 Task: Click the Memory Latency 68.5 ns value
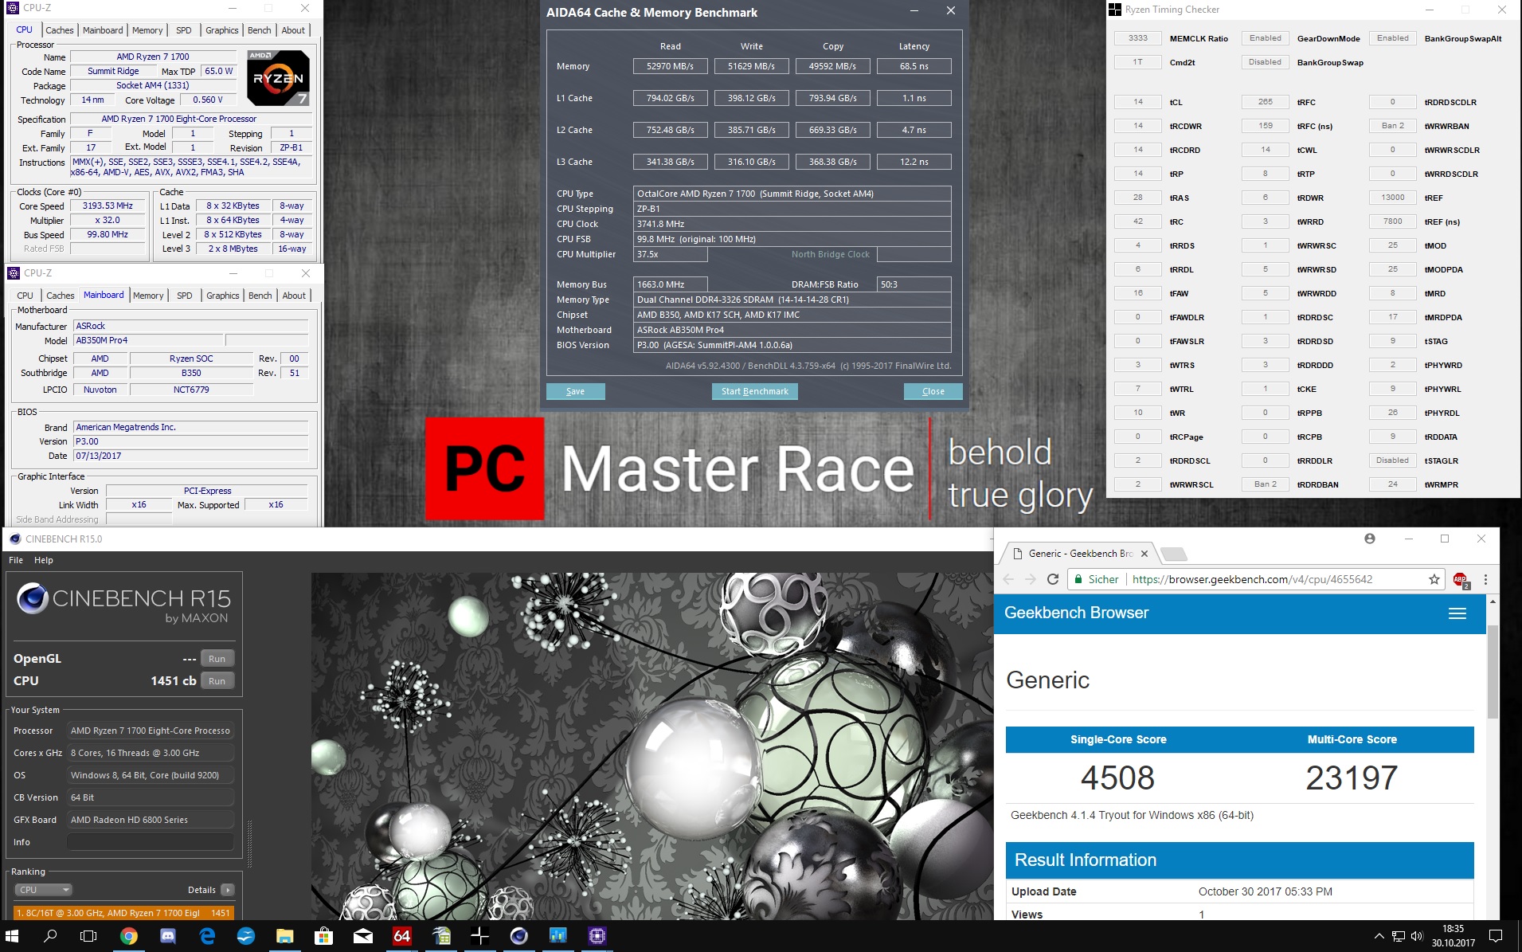click(914, 66)
